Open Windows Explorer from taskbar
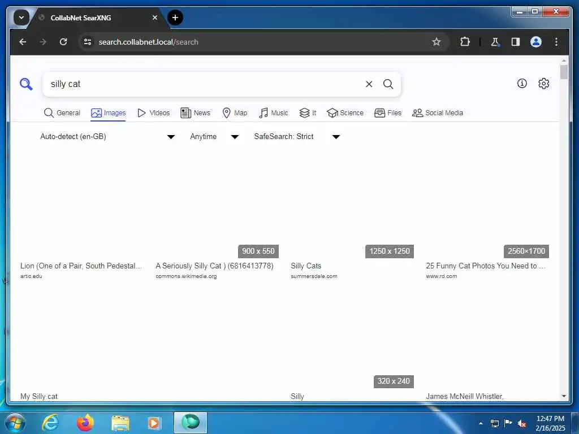Image resolution: width=579 pixels, height=434 pixels. coord(120,423)
